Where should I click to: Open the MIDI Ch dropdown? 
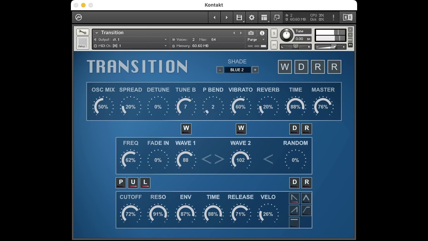[130, 46]
